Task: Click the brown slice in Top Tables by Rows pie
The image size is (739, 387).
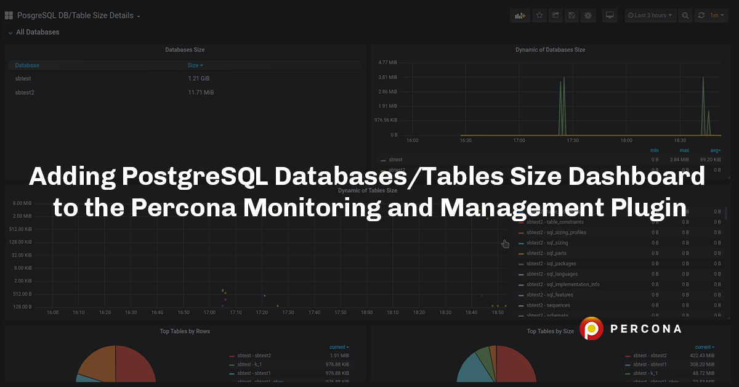Action: pyautogui.click(x=99, y=364)
